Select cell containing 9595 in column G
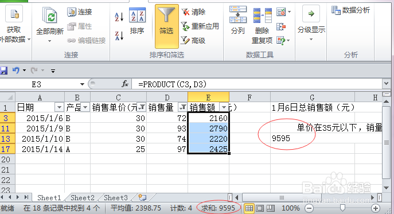This screenshot has width=394, height=214. point(313,139)
